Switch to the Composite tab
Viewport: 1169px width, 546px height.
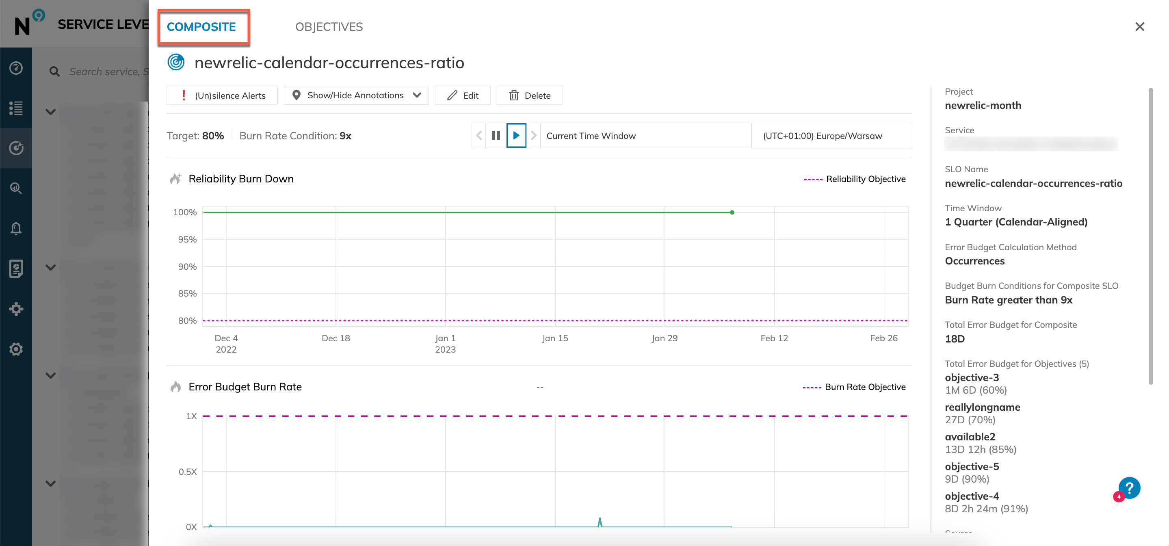(201, 27)
